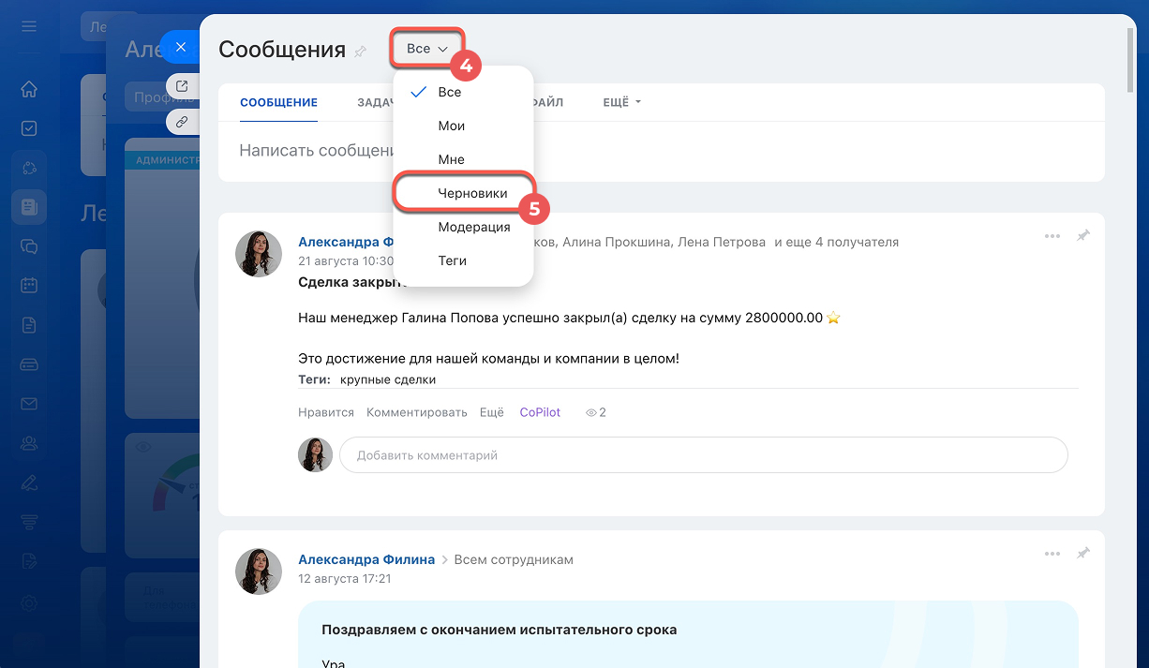This screenshot has height=668, width=1149.
Task: Open the hamburger menu in the sidebar
Action: tap(29, 26)
